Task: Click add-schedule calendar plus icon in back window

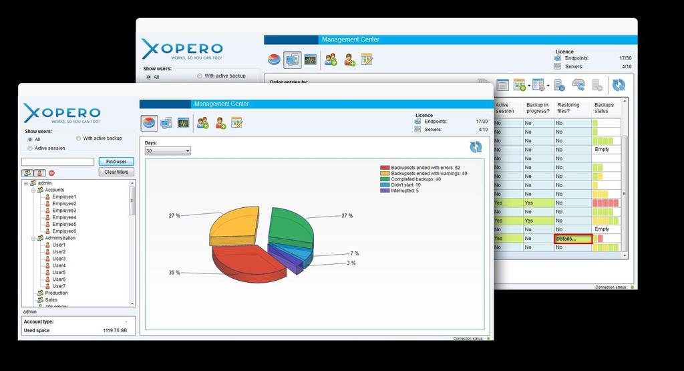Action: (x=519, y=85)
